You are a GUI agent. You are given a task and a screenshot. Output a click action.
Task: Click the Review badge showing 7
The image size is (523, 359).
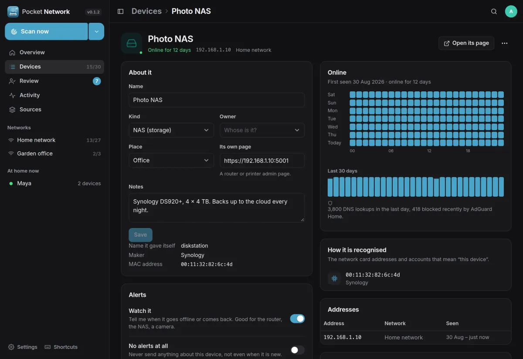tap(97, 81)
